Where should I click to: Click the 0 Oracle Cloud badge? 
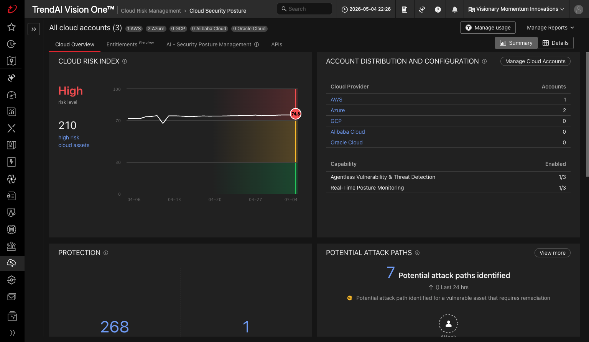click(x=249, y=29)
